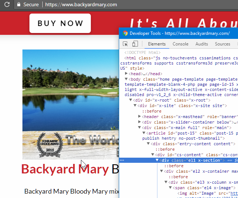This screenshot has width=238, height=198.
Task: Click the img src link in the DOM
Action: click(x=233, y=193)
